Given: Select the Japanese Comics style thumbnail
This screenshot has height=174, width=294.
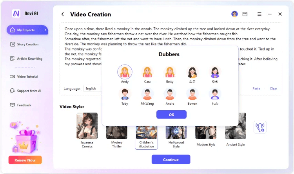Looking at the screenshot, I should click(x=87, y=126).
